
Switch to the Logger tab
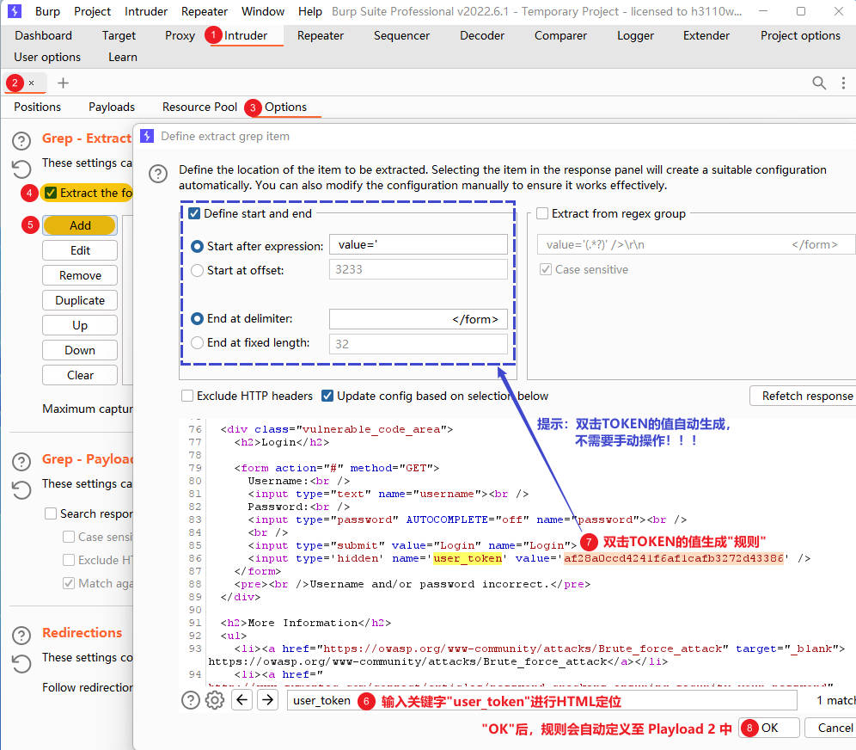[635, 35]
